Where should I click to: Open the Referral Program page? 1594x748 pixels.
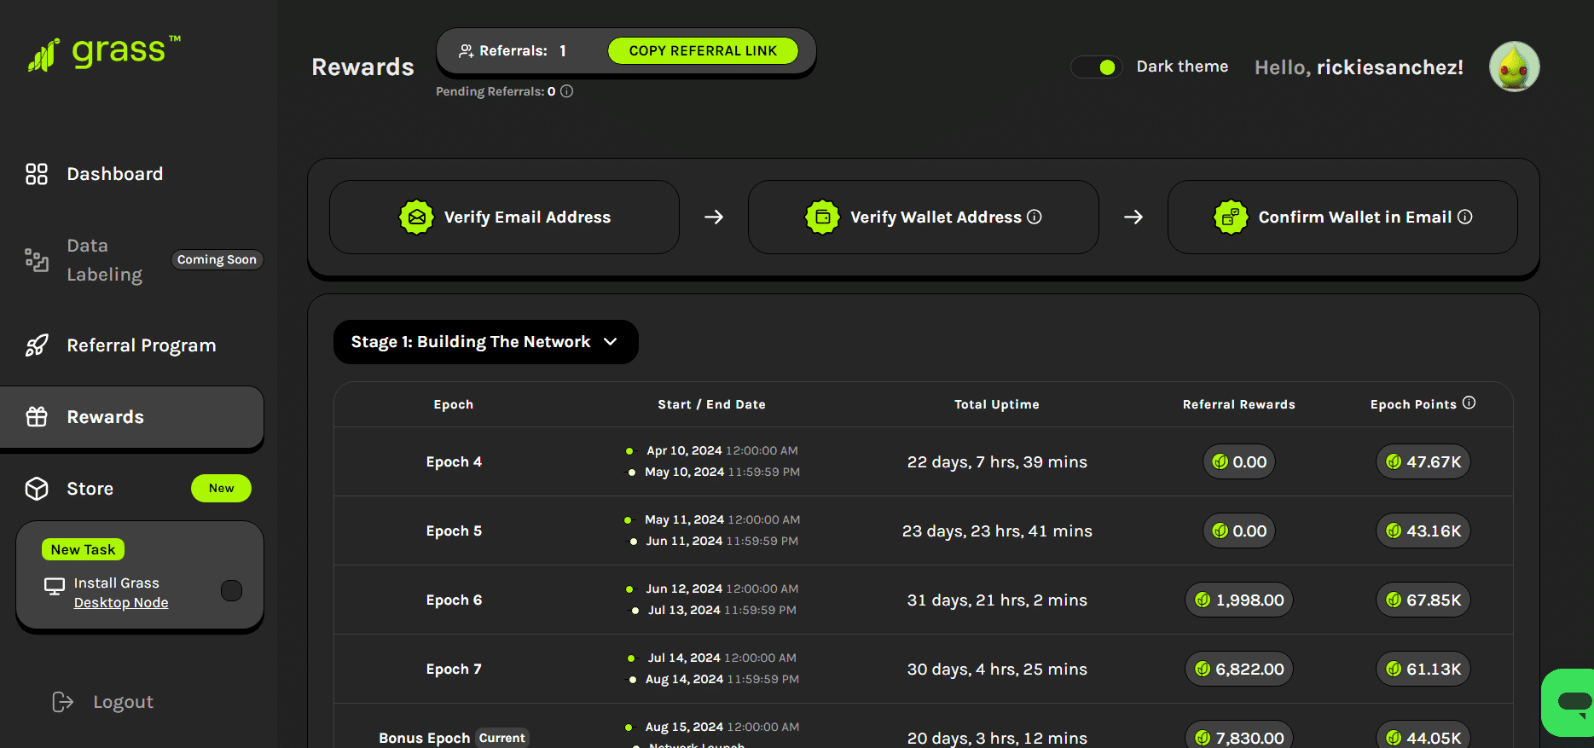142,345
